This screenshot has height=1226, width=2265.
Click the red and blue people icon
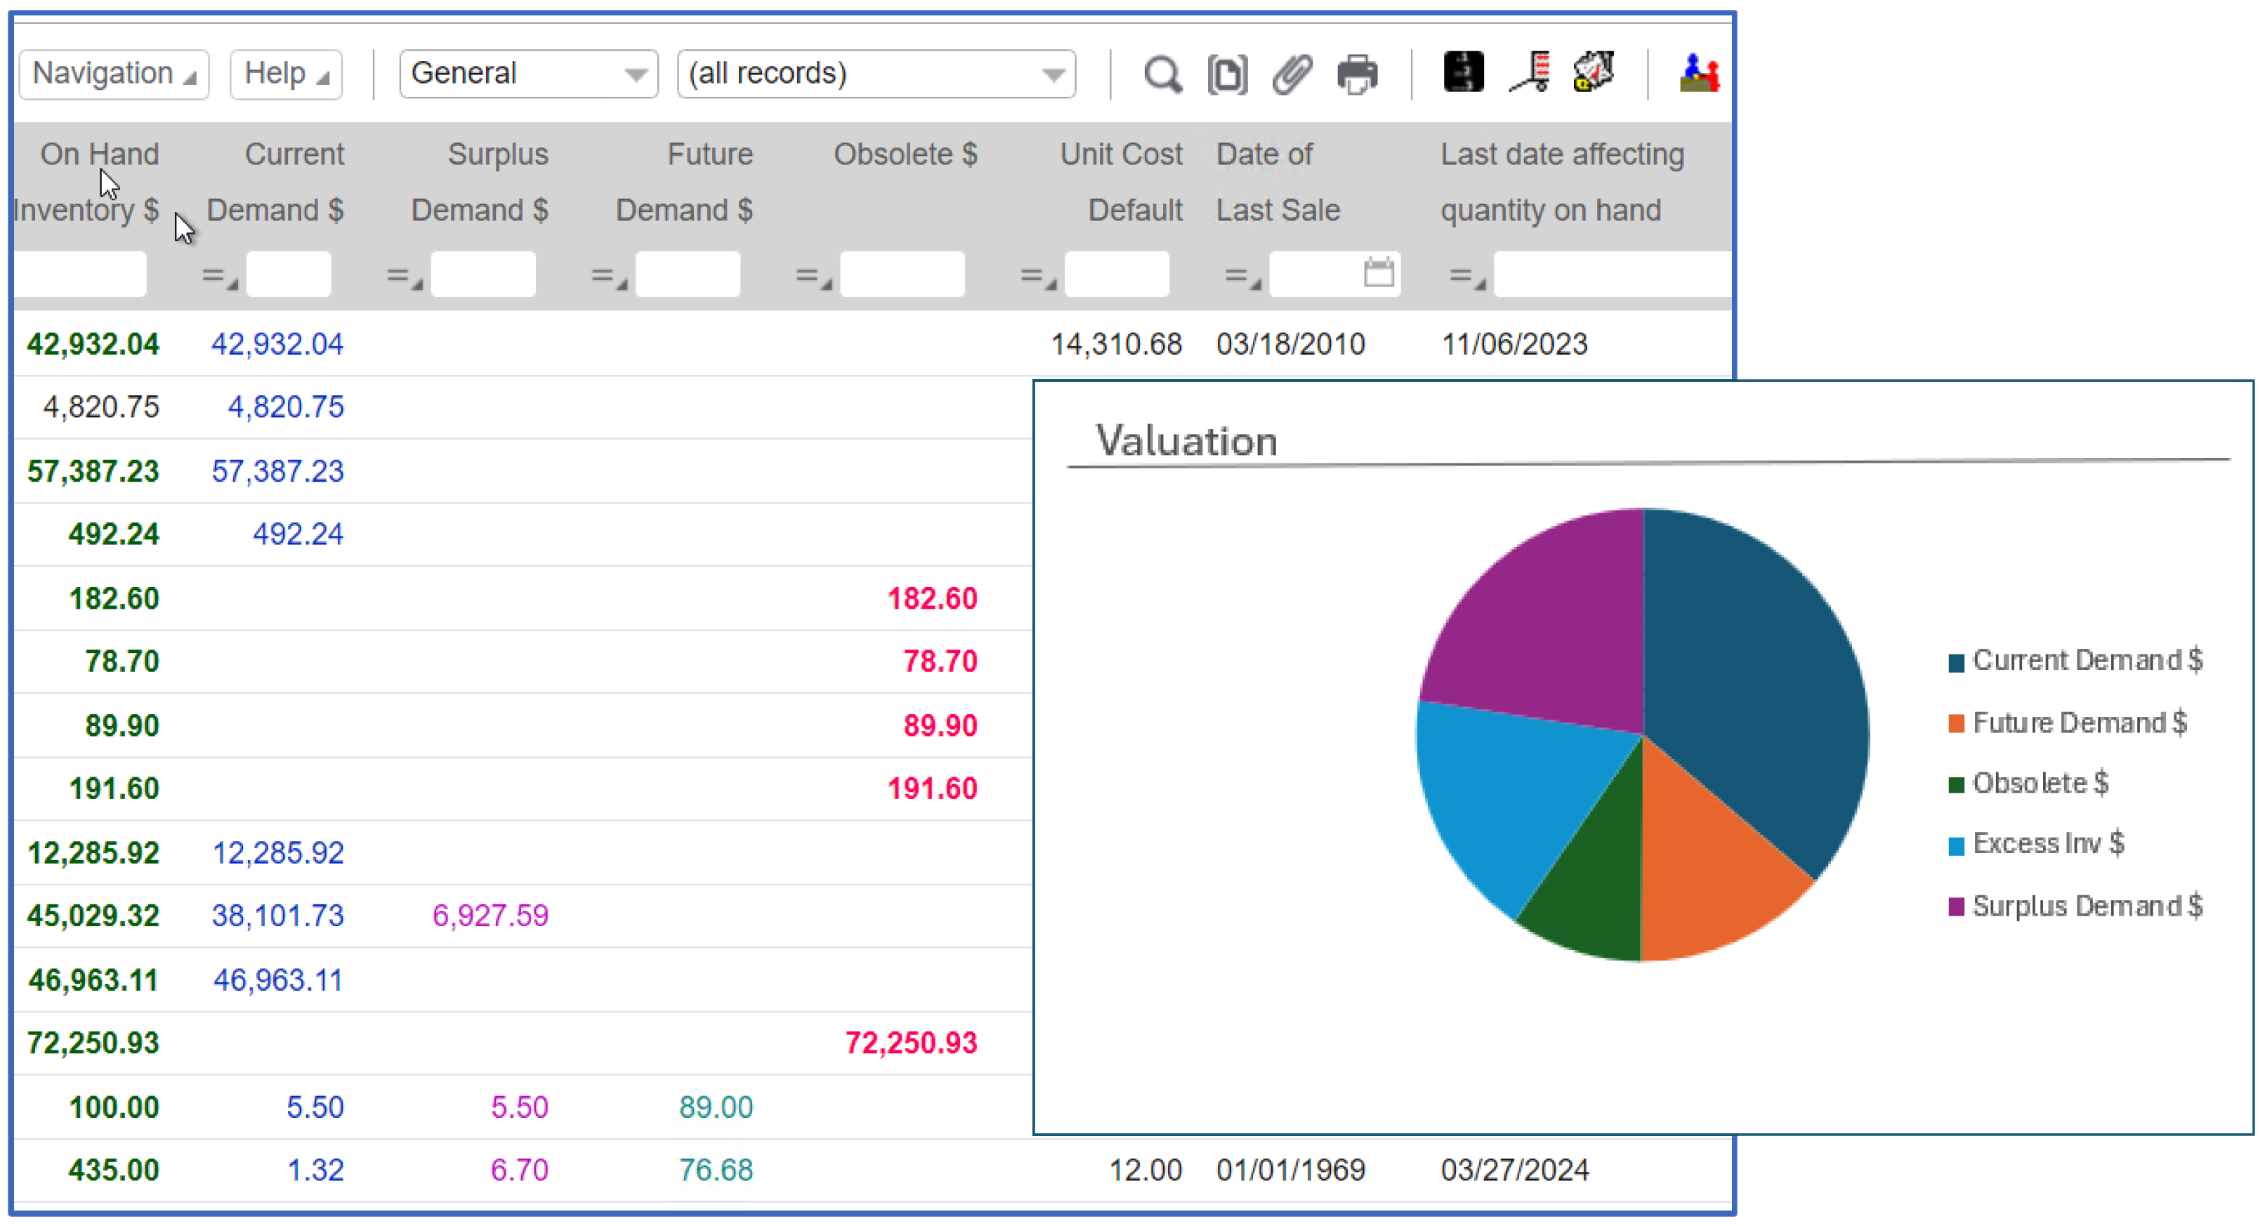click(1699, 72)
